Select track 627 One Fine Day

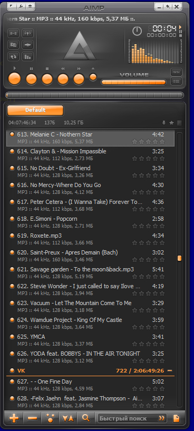pyautogui.click(x=90, y=385)
